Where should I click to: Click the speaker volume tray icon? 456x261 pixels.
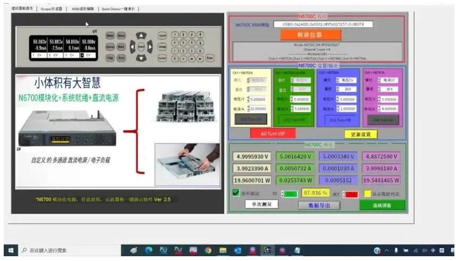425,250
